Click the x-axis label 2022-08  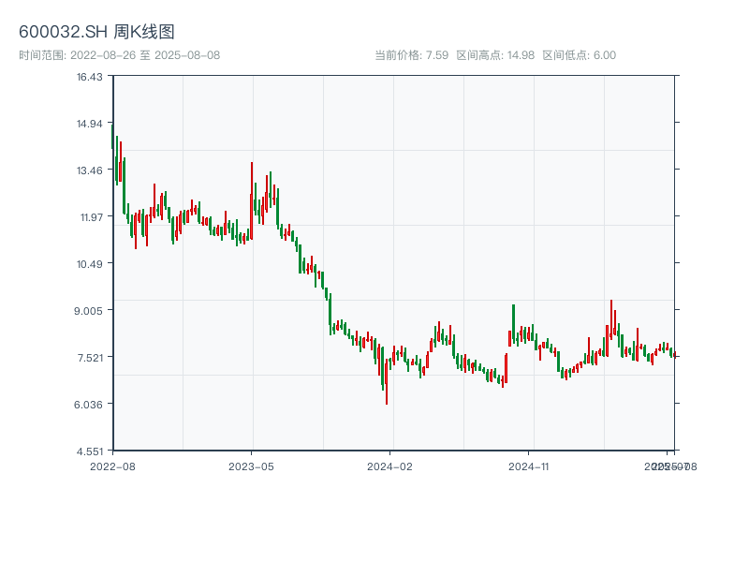click(x=112, y=466)
